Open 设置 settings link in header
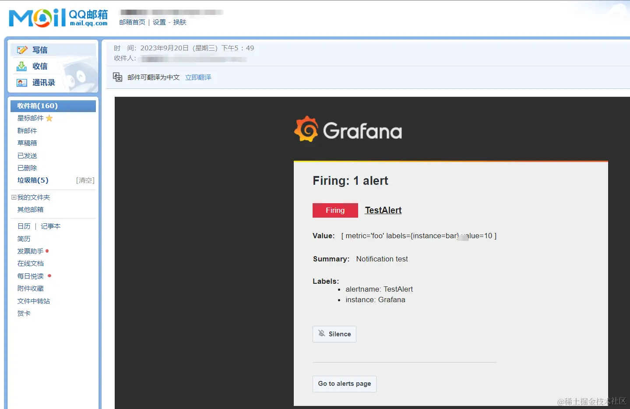 coord(159,22)
